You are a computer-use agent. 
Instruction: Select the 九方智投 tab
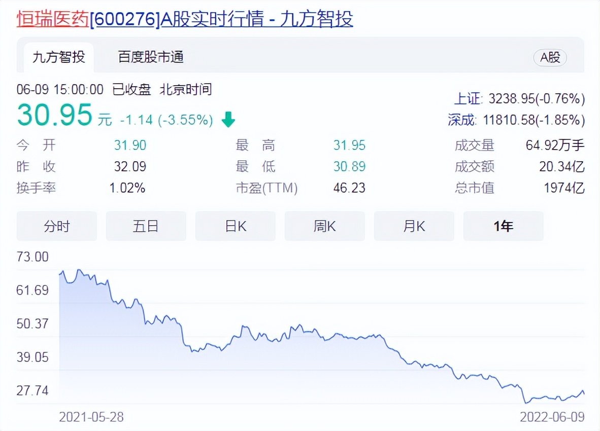[58, 58]
